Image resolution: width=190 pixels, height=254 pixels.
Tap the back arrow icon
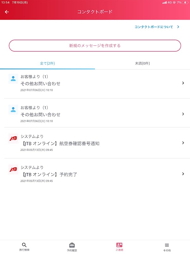click(7, 12)
